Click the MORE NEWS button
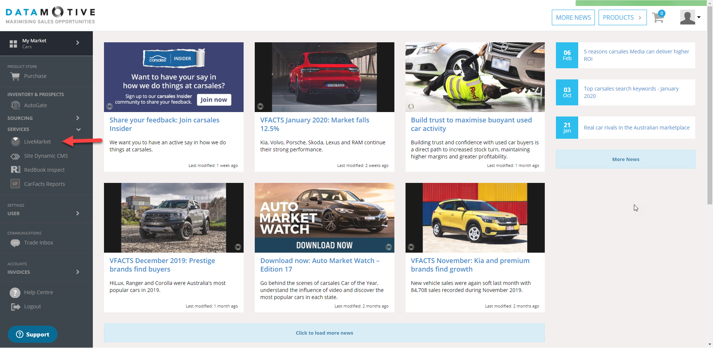Viewport: 713px width, 348px height. 573,17
